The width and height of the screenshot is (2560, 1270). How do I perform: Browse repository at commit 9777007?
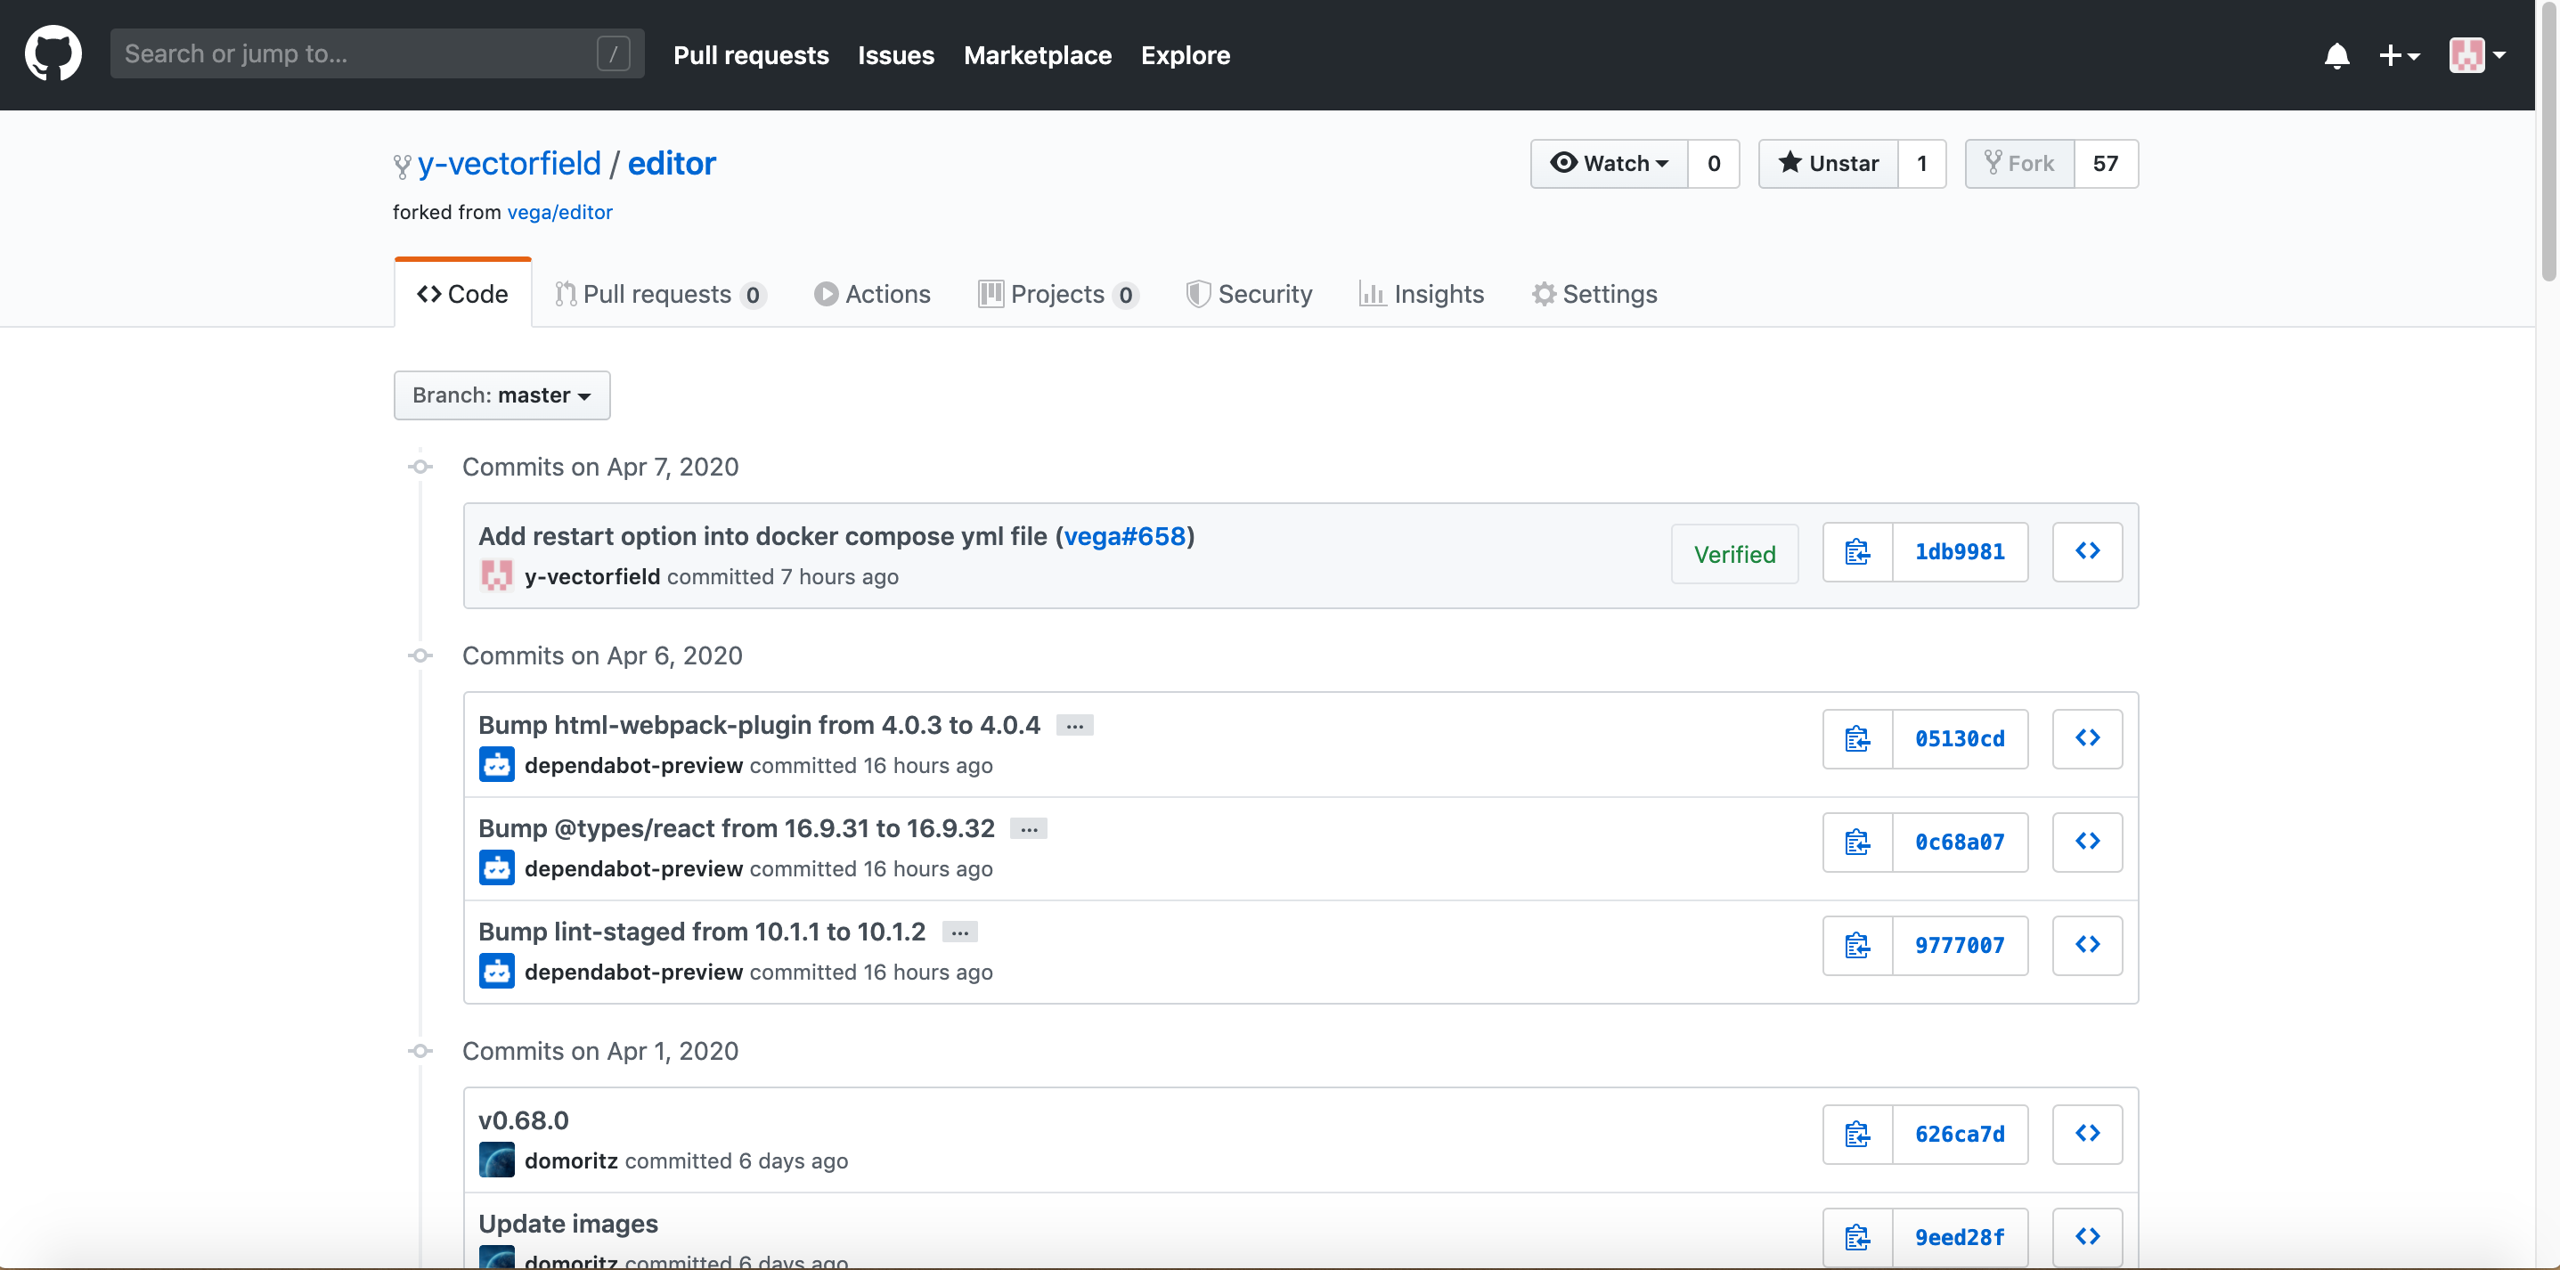point(2087,945)
